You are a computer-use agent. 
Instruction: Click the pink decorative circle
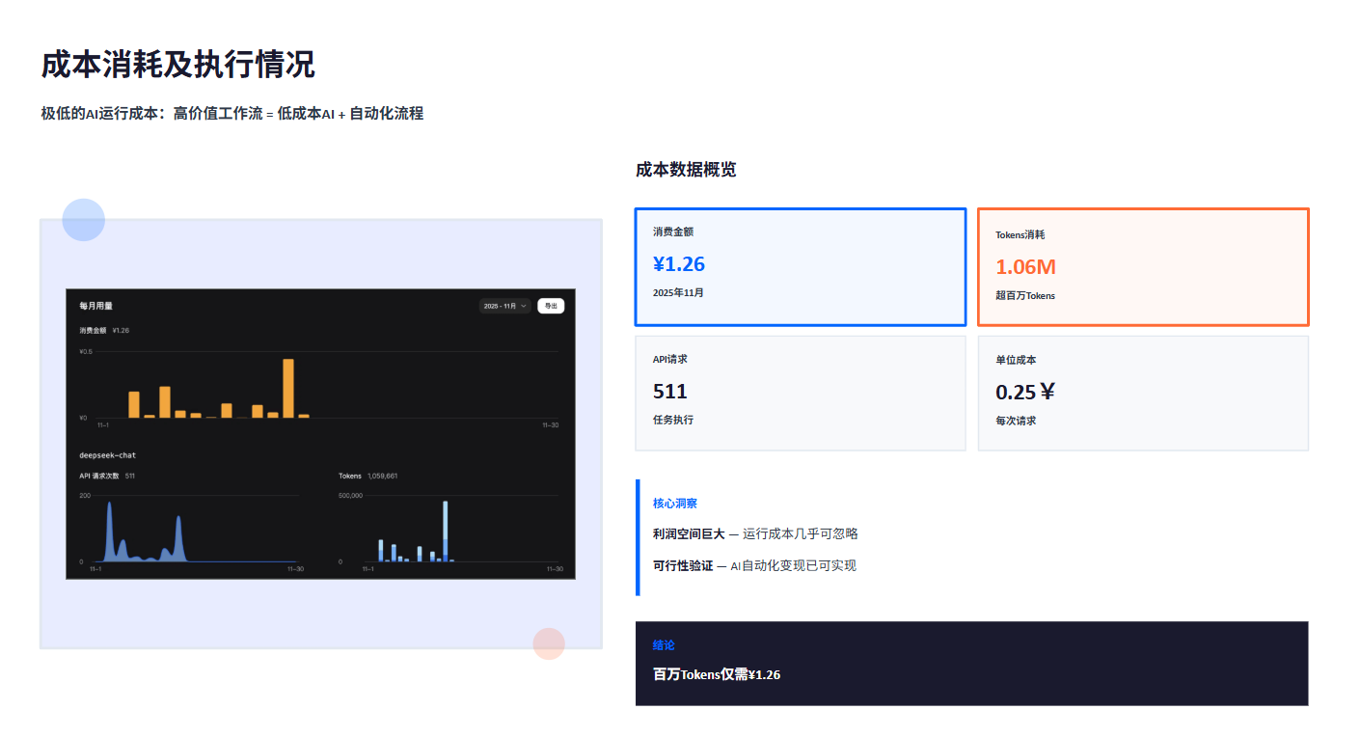tap(549, 643)
